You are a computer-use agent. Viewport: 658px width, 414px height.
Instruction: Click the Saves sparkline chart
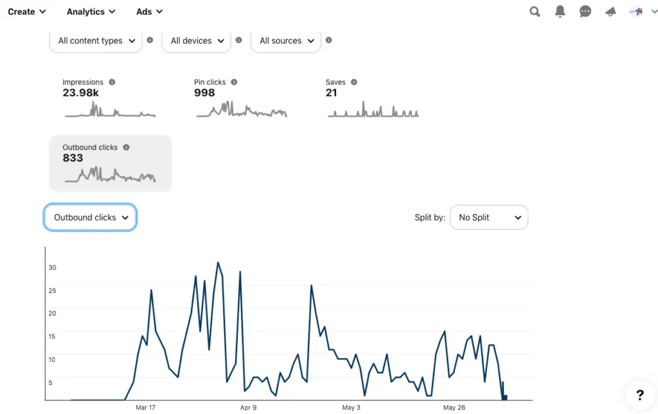click(373, 109)
